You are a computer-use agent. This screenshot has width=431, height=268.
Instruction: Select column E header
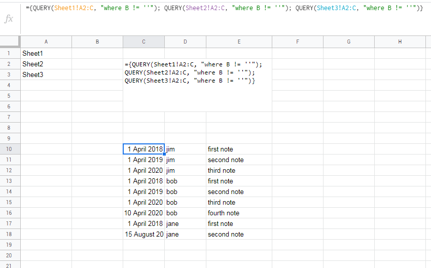coord(239,42)
